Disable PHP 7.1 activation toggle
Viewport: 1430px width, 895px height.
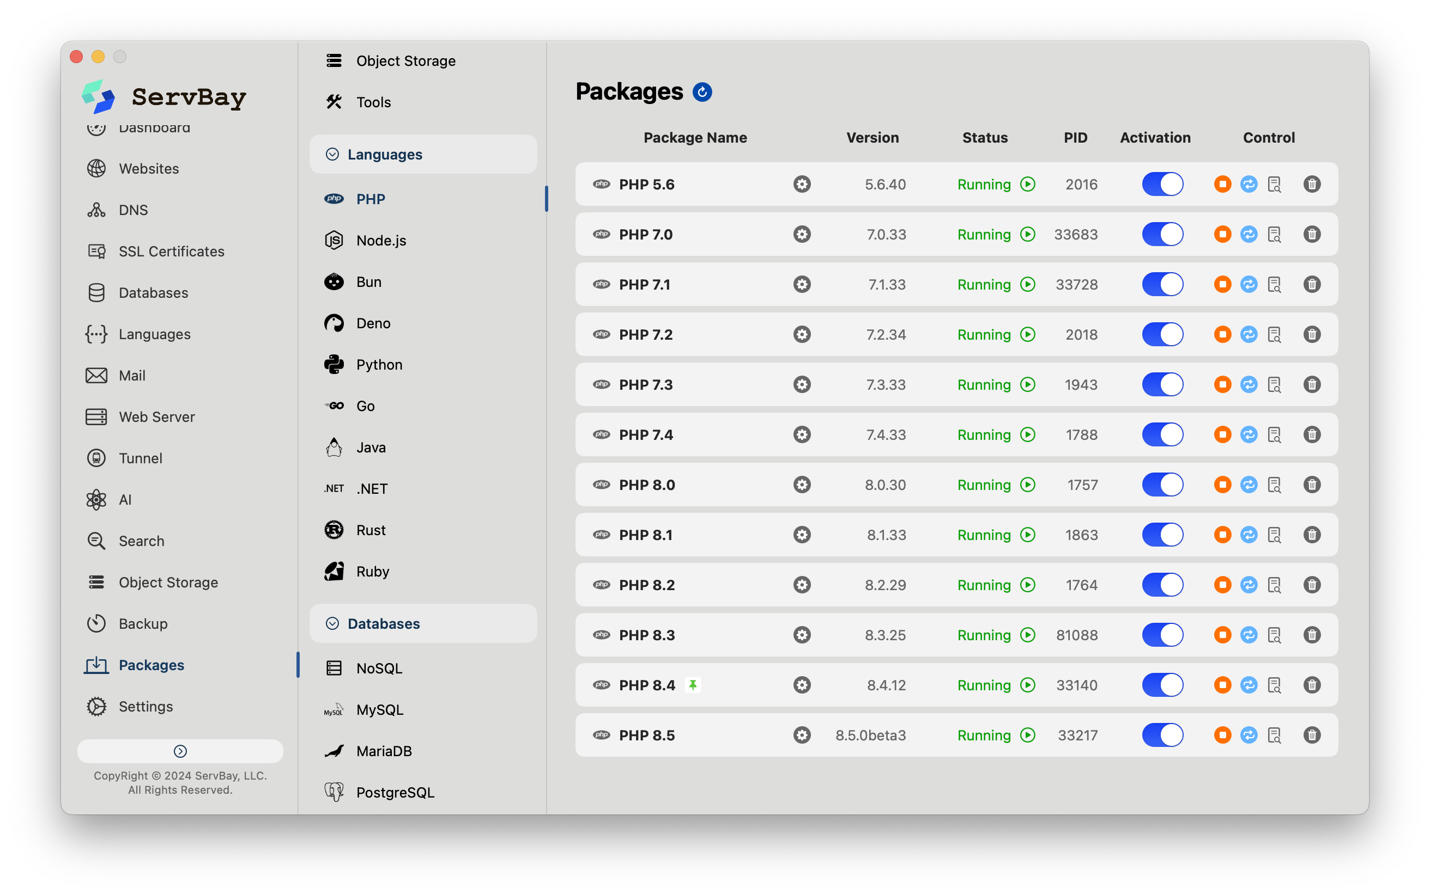(1162, 285)
